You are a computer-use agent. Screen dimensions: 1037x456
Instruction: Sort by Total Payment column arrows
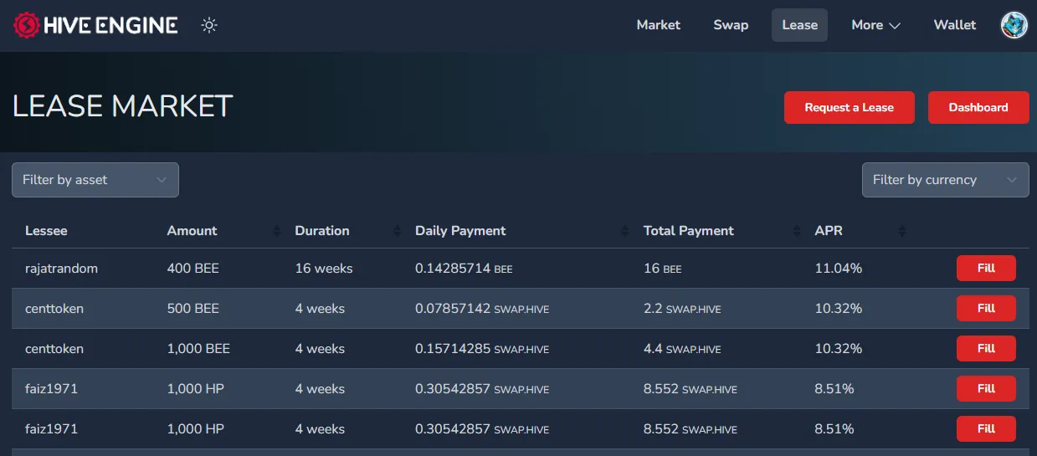(x=796, y=231)
